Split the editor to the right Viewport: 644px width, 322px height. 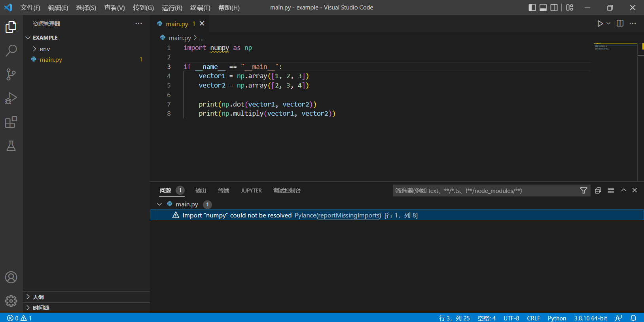(620, 24)
